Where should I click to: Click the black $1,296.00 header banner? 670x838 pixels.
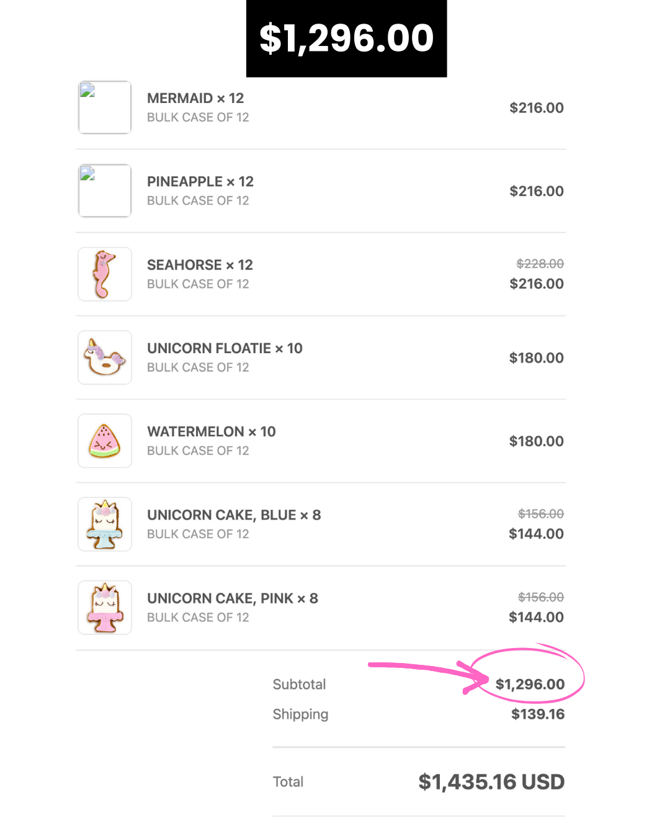pos(346,38)
